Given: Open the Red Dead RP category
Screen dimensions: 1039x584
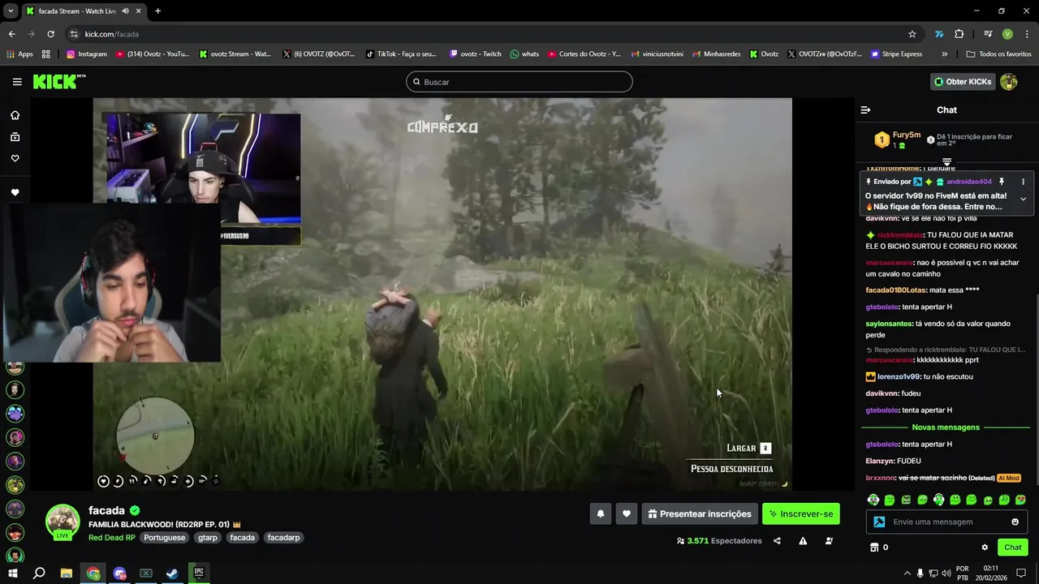Looking at the screenshot, I should tap(112, 538).
